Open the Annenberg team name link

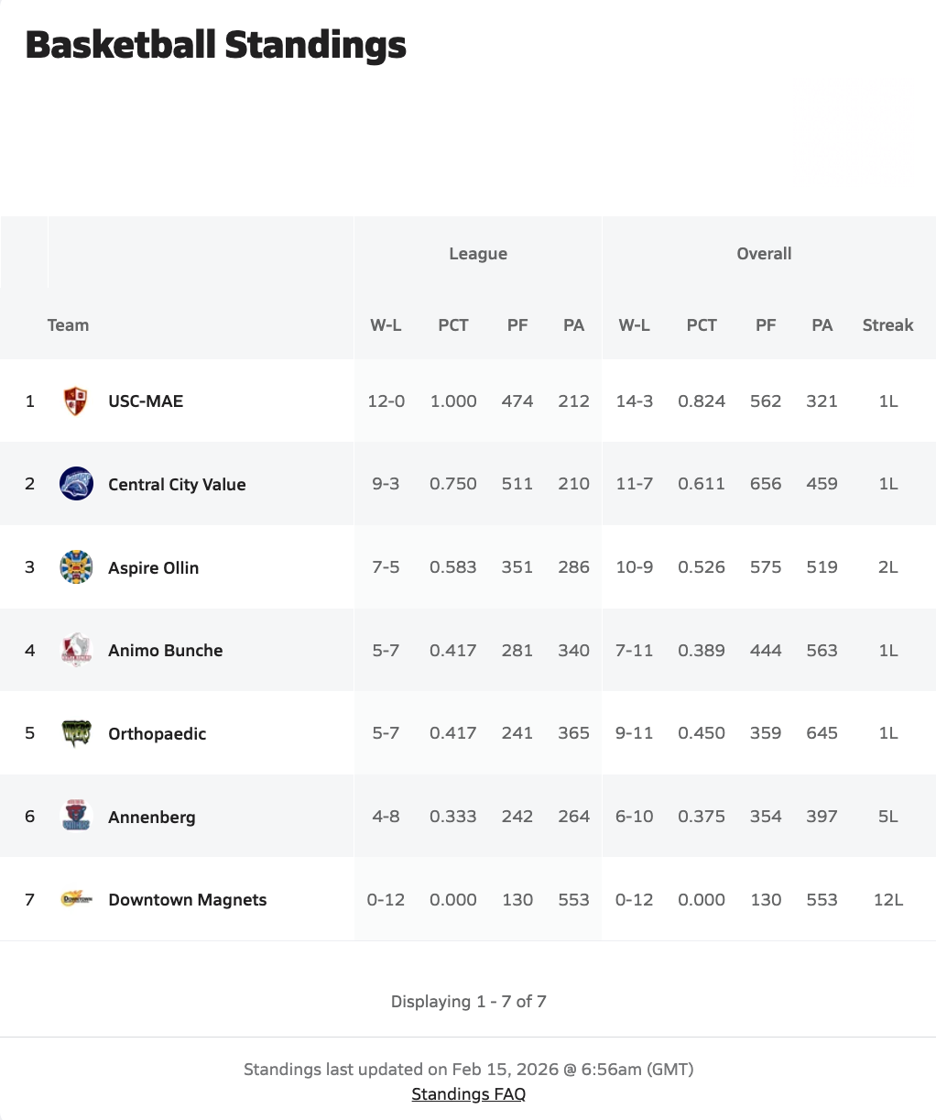click(151, 817)
